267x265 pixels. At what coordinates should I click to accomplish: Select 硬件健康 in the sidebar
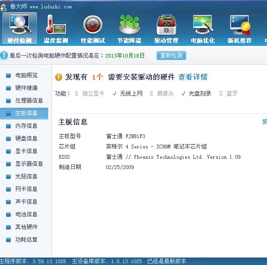point(26,88)
